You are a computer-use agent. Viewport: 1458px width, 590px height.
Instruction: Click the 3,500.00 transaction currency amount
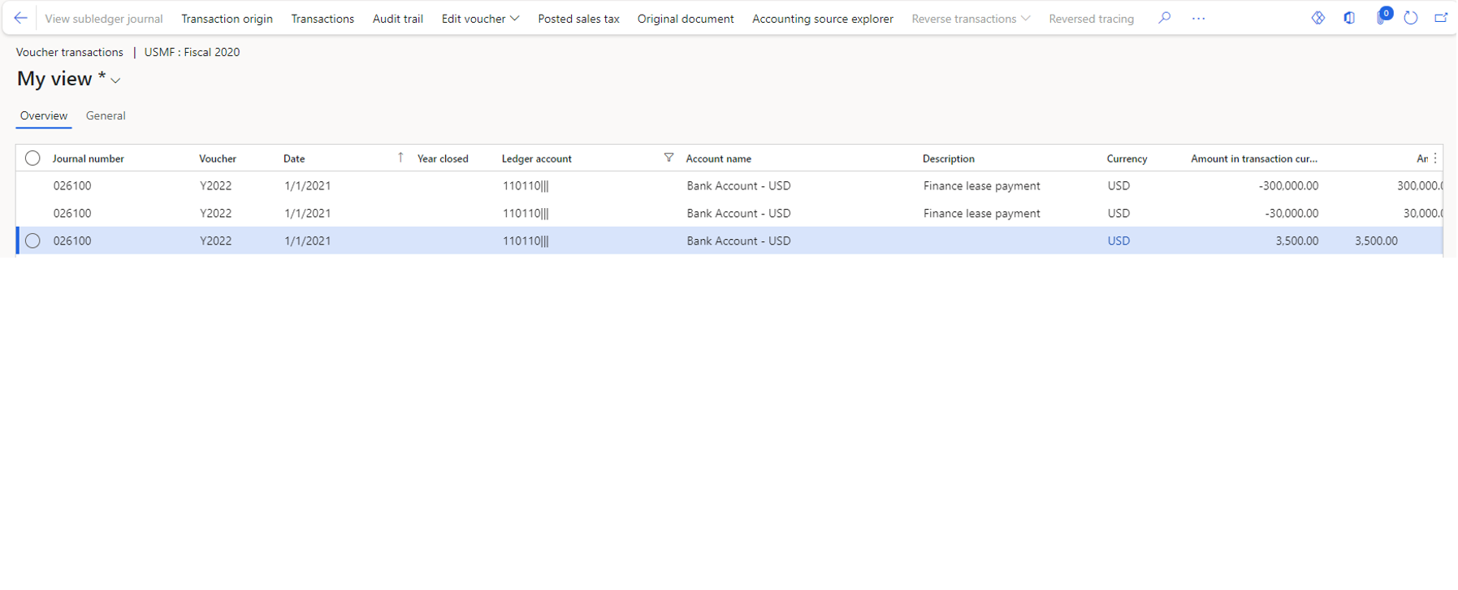[x=1297, y=241]
